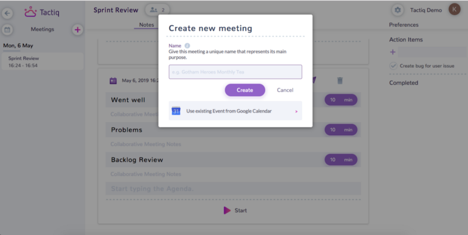Open the calendar icon beside Meetings
Image resolution: width=468 pixels, height=235 pixels.
(x=8, y=30)
